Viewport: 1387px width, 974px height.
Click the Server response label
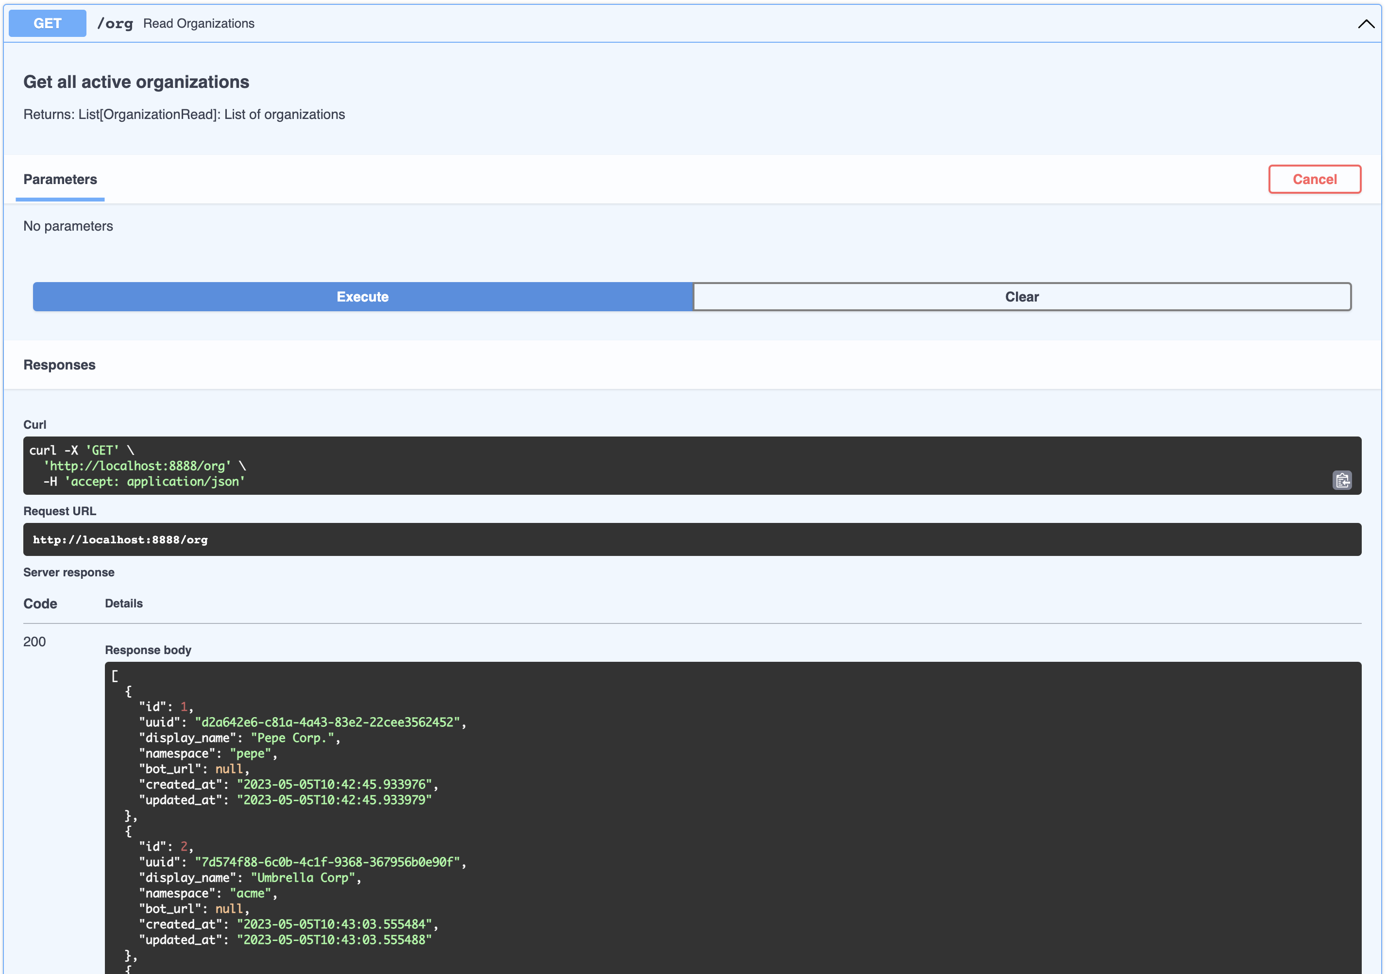click(69, 572)
